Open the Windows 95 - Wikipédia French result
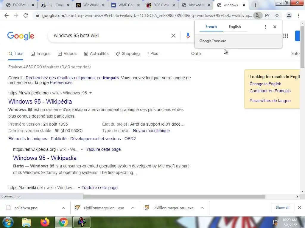305x228 pixels. (40, 102)
